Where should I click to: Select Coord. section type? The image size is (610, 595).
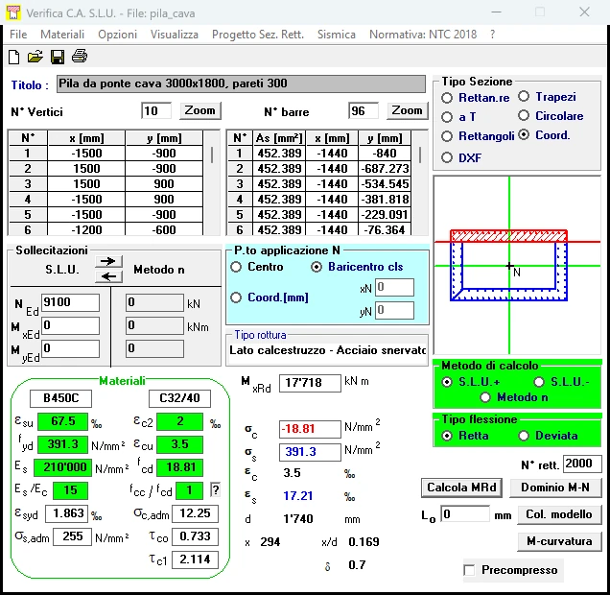click(x=524, y=135)
